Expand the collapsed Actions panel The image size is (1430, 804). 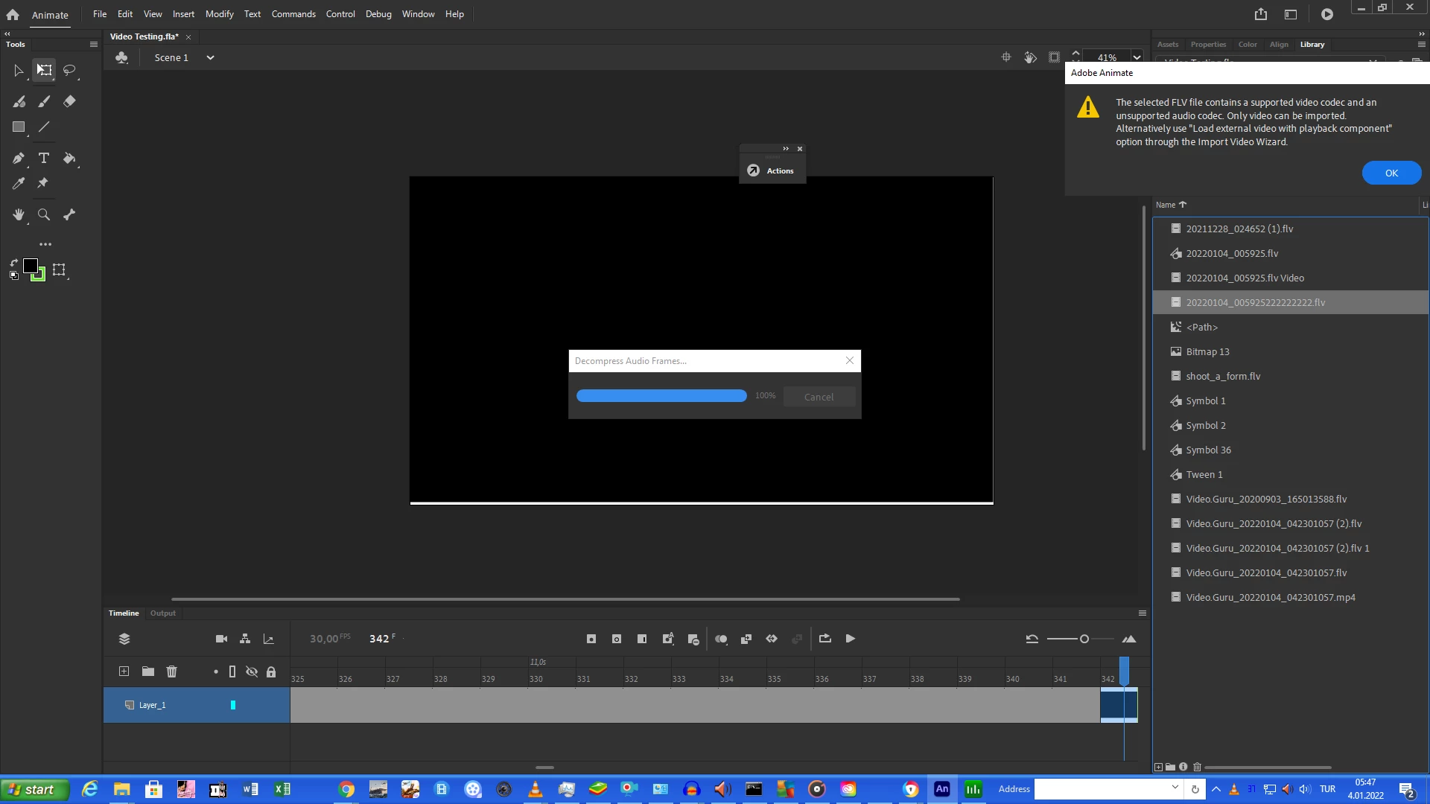(785, 149)
